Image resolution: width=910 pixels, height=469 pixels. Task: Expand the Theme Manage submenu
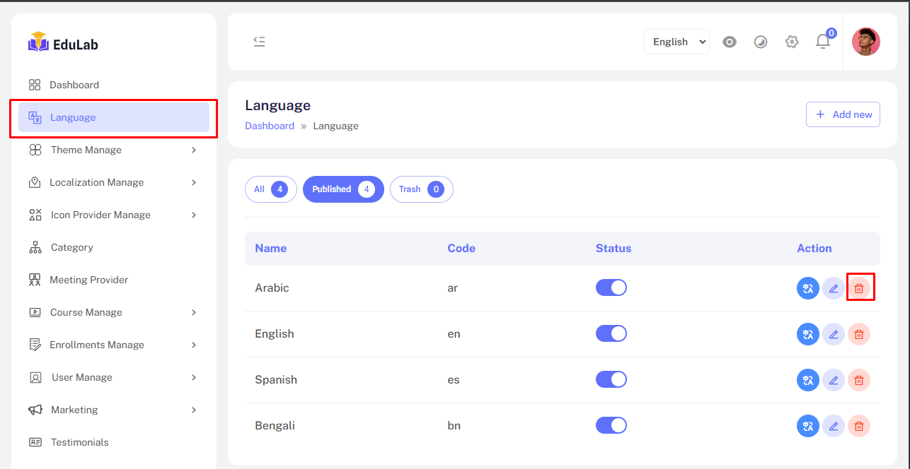pos(113,150)
